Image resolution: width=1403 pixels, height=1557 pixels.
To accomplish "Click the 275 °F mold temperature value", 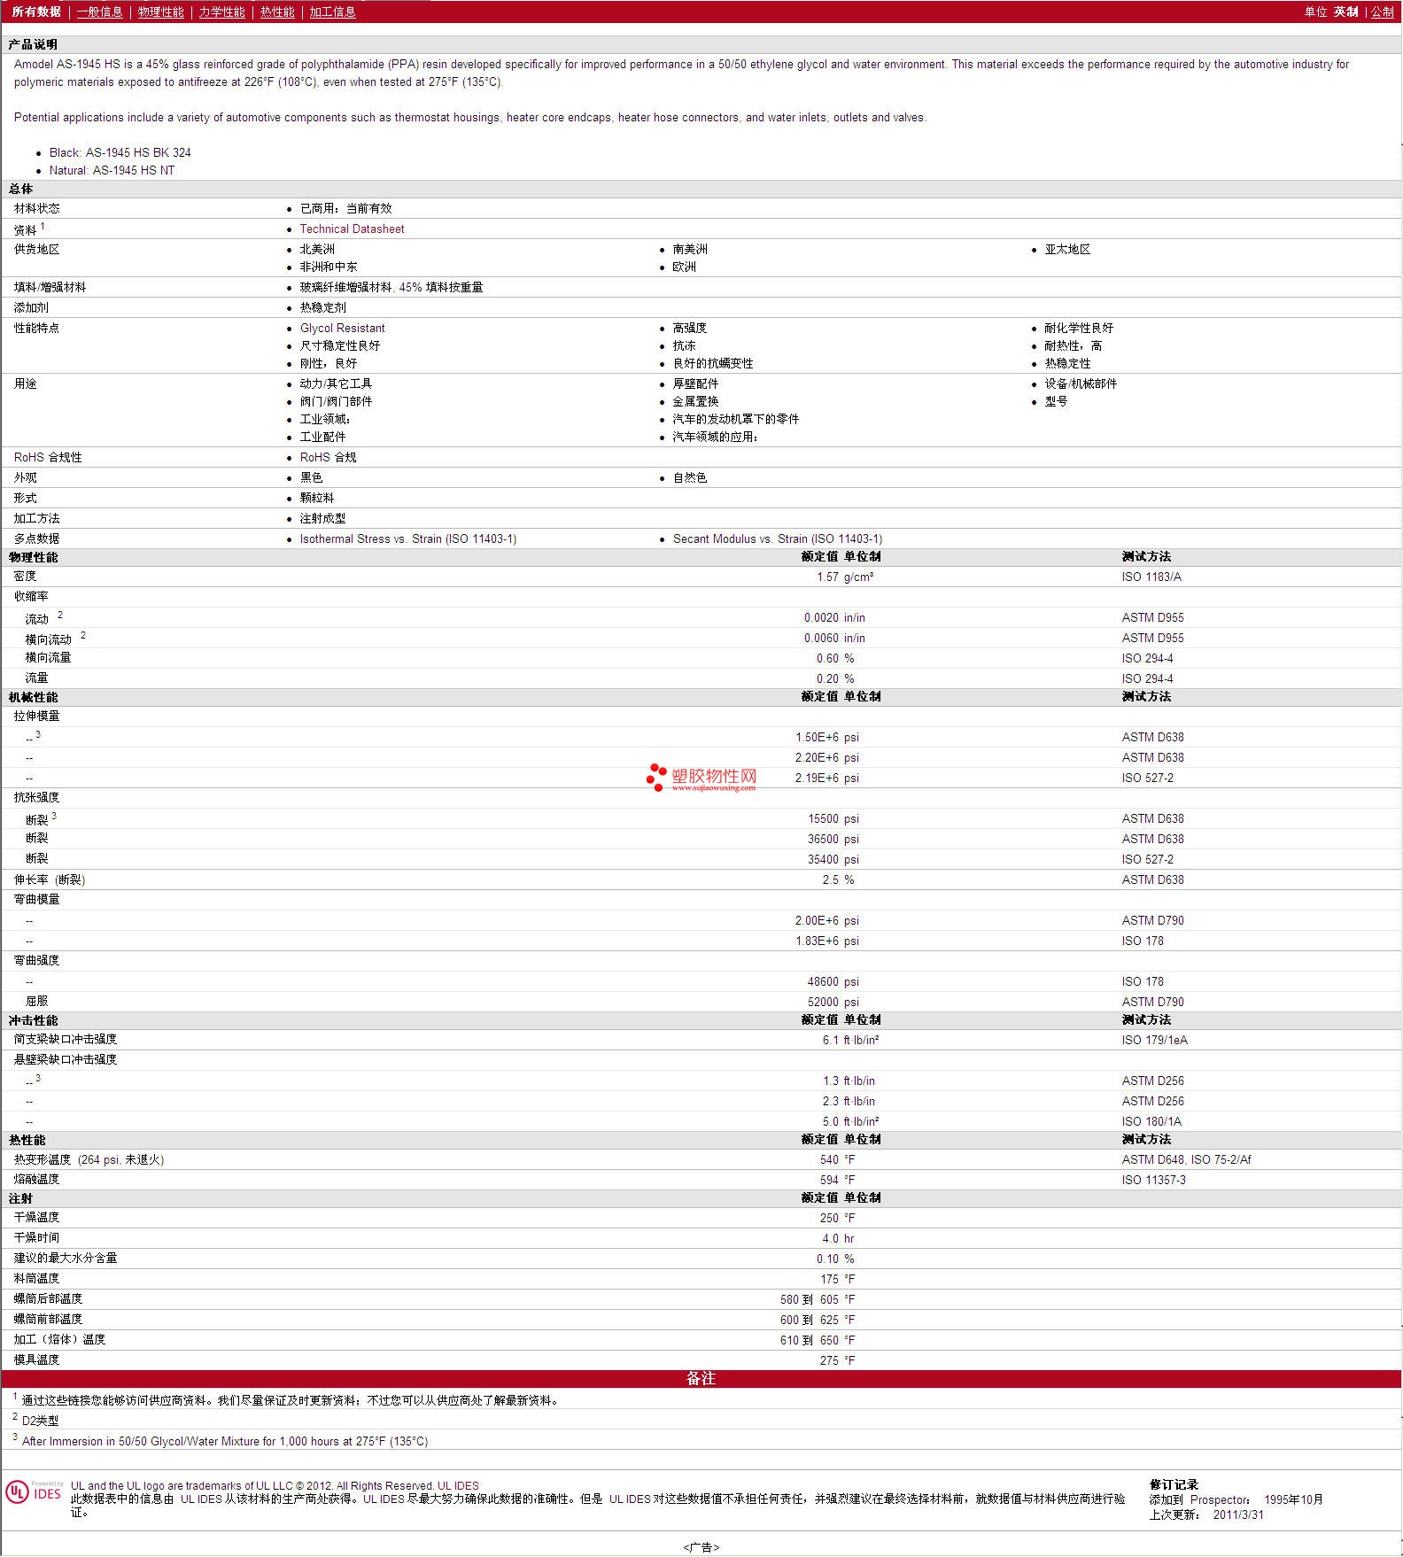I will (838, 1360).
